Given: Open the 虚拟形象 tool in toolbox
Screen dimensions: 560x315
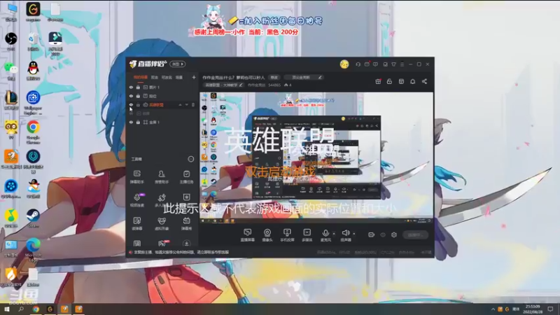Looking at the screenshot, I should click(x=162, y=223).
